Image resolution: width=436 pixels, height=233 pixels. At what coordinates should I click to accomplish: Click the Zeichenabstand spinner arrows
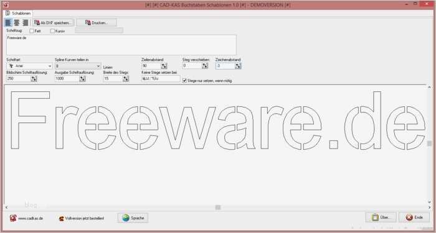pos(238,66)
